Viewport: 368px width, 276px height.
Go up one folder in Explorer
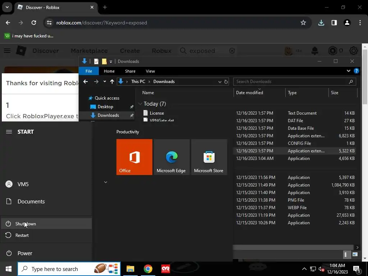pos(112,82)
